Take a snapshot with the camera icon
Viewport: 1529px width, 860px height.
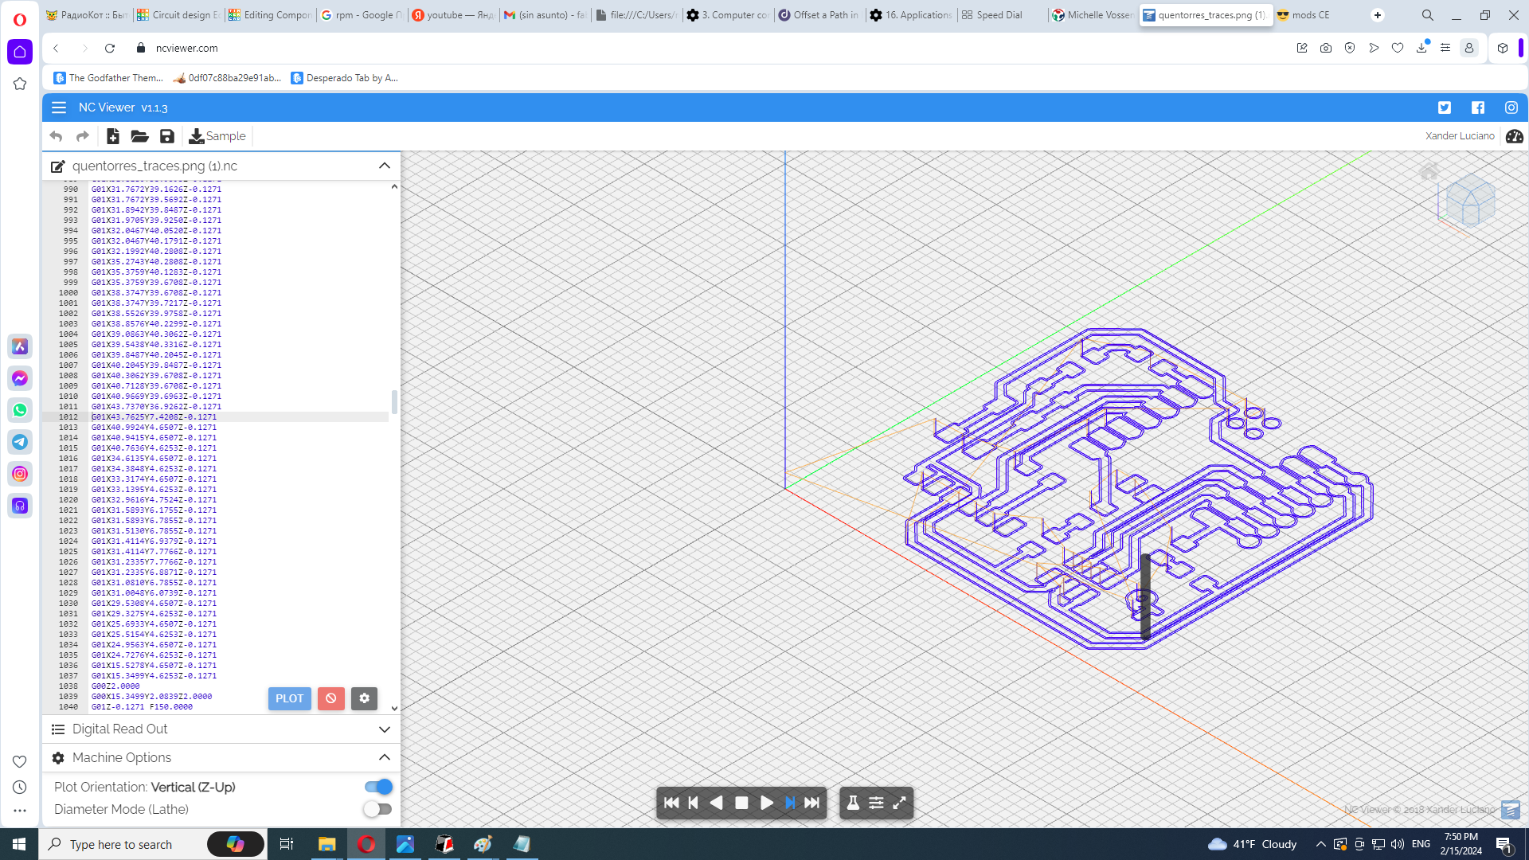coord(1326,48)
